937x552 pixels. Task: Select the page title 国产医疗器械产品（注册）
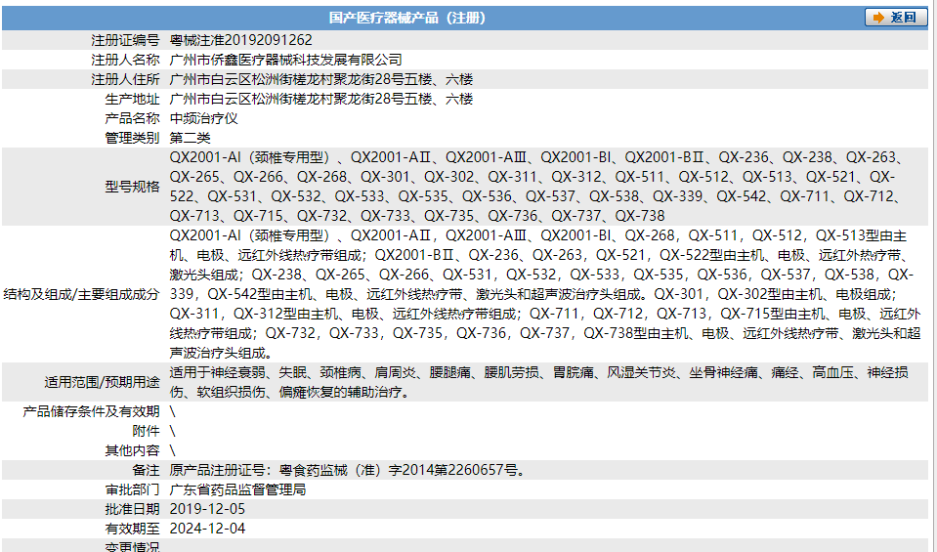tap(407, 18)
